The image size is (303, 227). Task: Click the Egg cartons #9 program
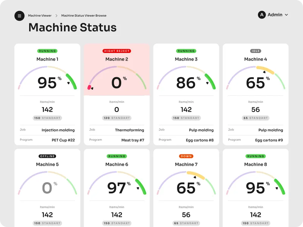[x=269, y=140]
